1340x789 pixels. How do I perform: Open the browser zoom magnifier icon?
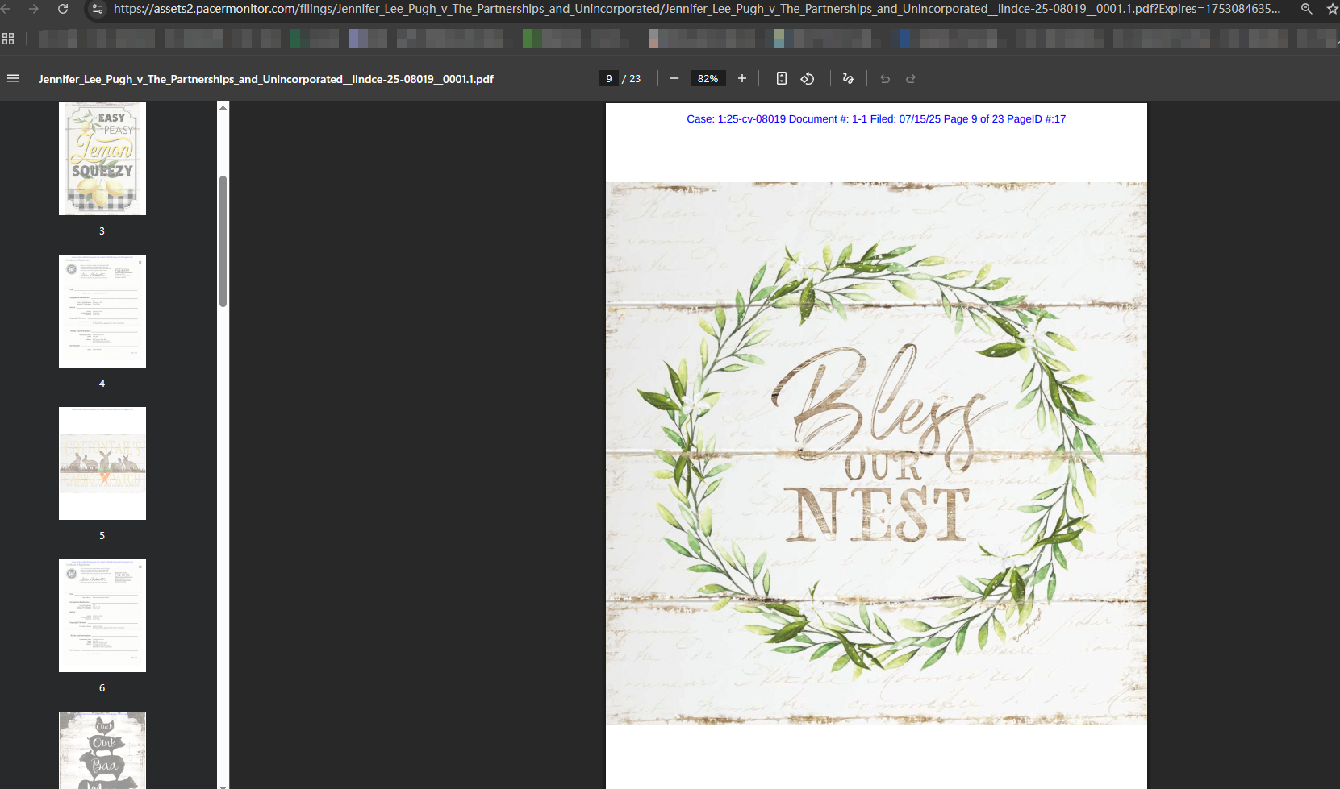1307,9
